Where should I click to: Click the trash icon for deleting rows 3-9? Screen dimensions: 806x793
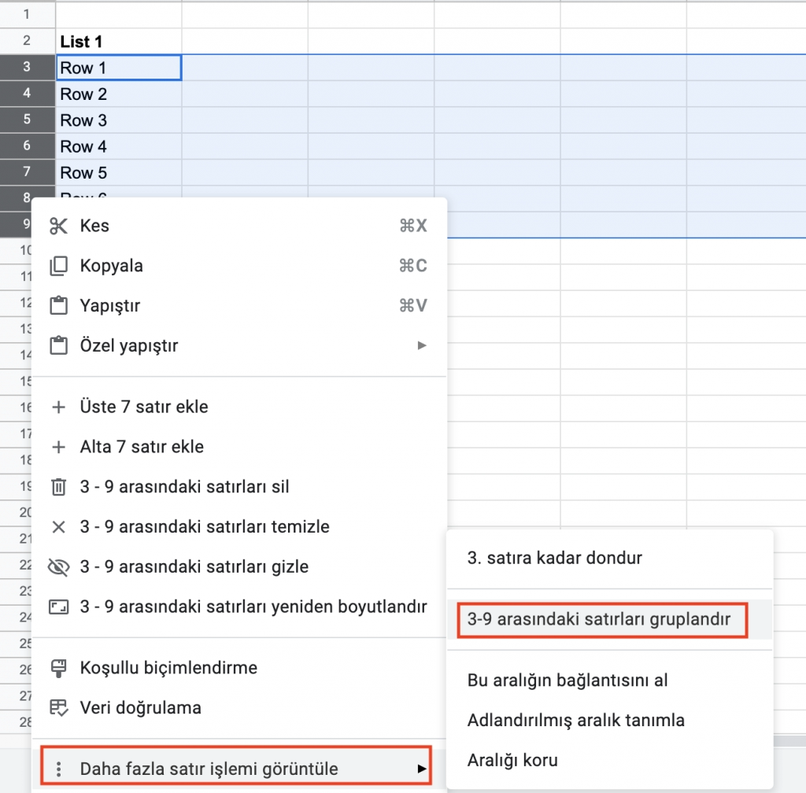pos(58,487)
